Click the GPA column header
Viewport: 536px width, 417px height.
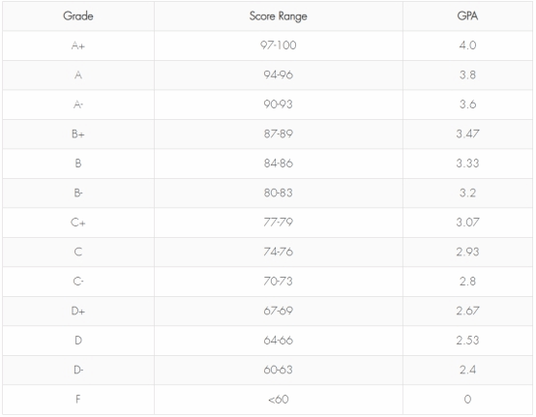(x=467, y=16)
